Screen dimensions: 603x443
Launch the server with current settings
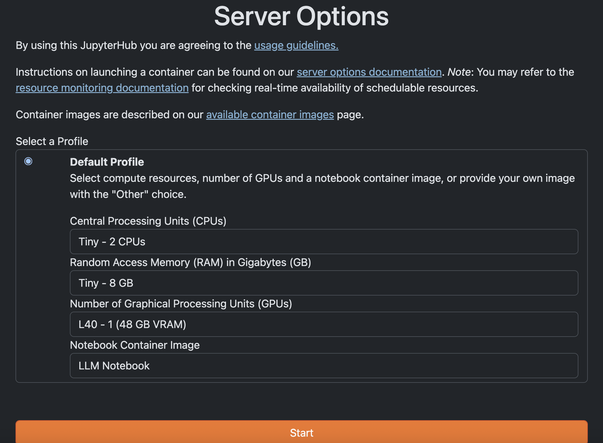(x=301, y=433)
